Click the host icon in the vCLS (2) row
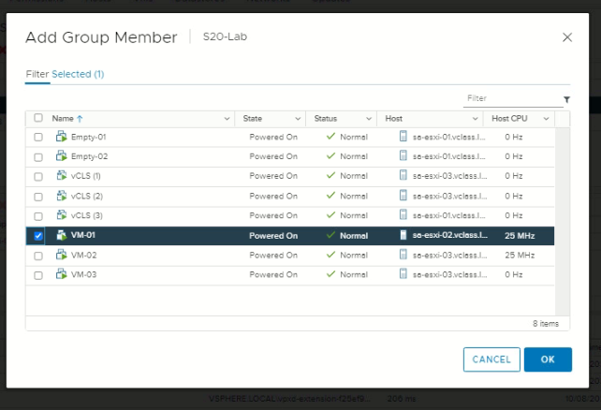This screenshot has height=410, width=601. coord(403,196)
